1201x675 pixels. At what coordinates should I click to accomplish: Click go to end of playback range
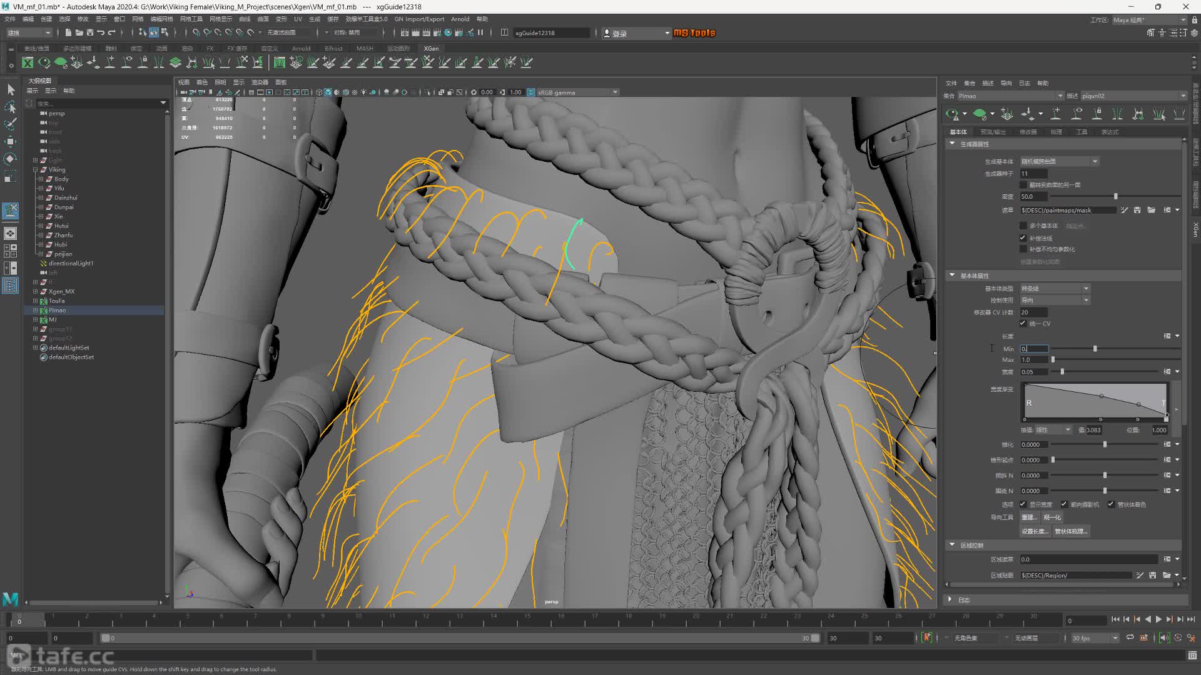point(1190,619)
